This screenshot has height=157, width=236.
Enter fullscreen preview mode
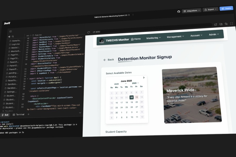[x=232, y=24]
